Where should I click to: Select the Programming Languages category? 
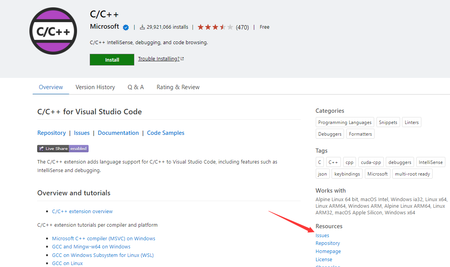tap(345, 122)
